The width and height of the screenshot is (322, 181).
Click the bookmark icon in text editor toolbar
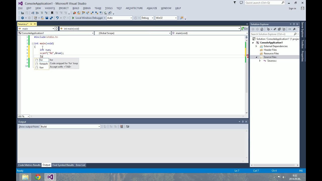pos(52,13)
